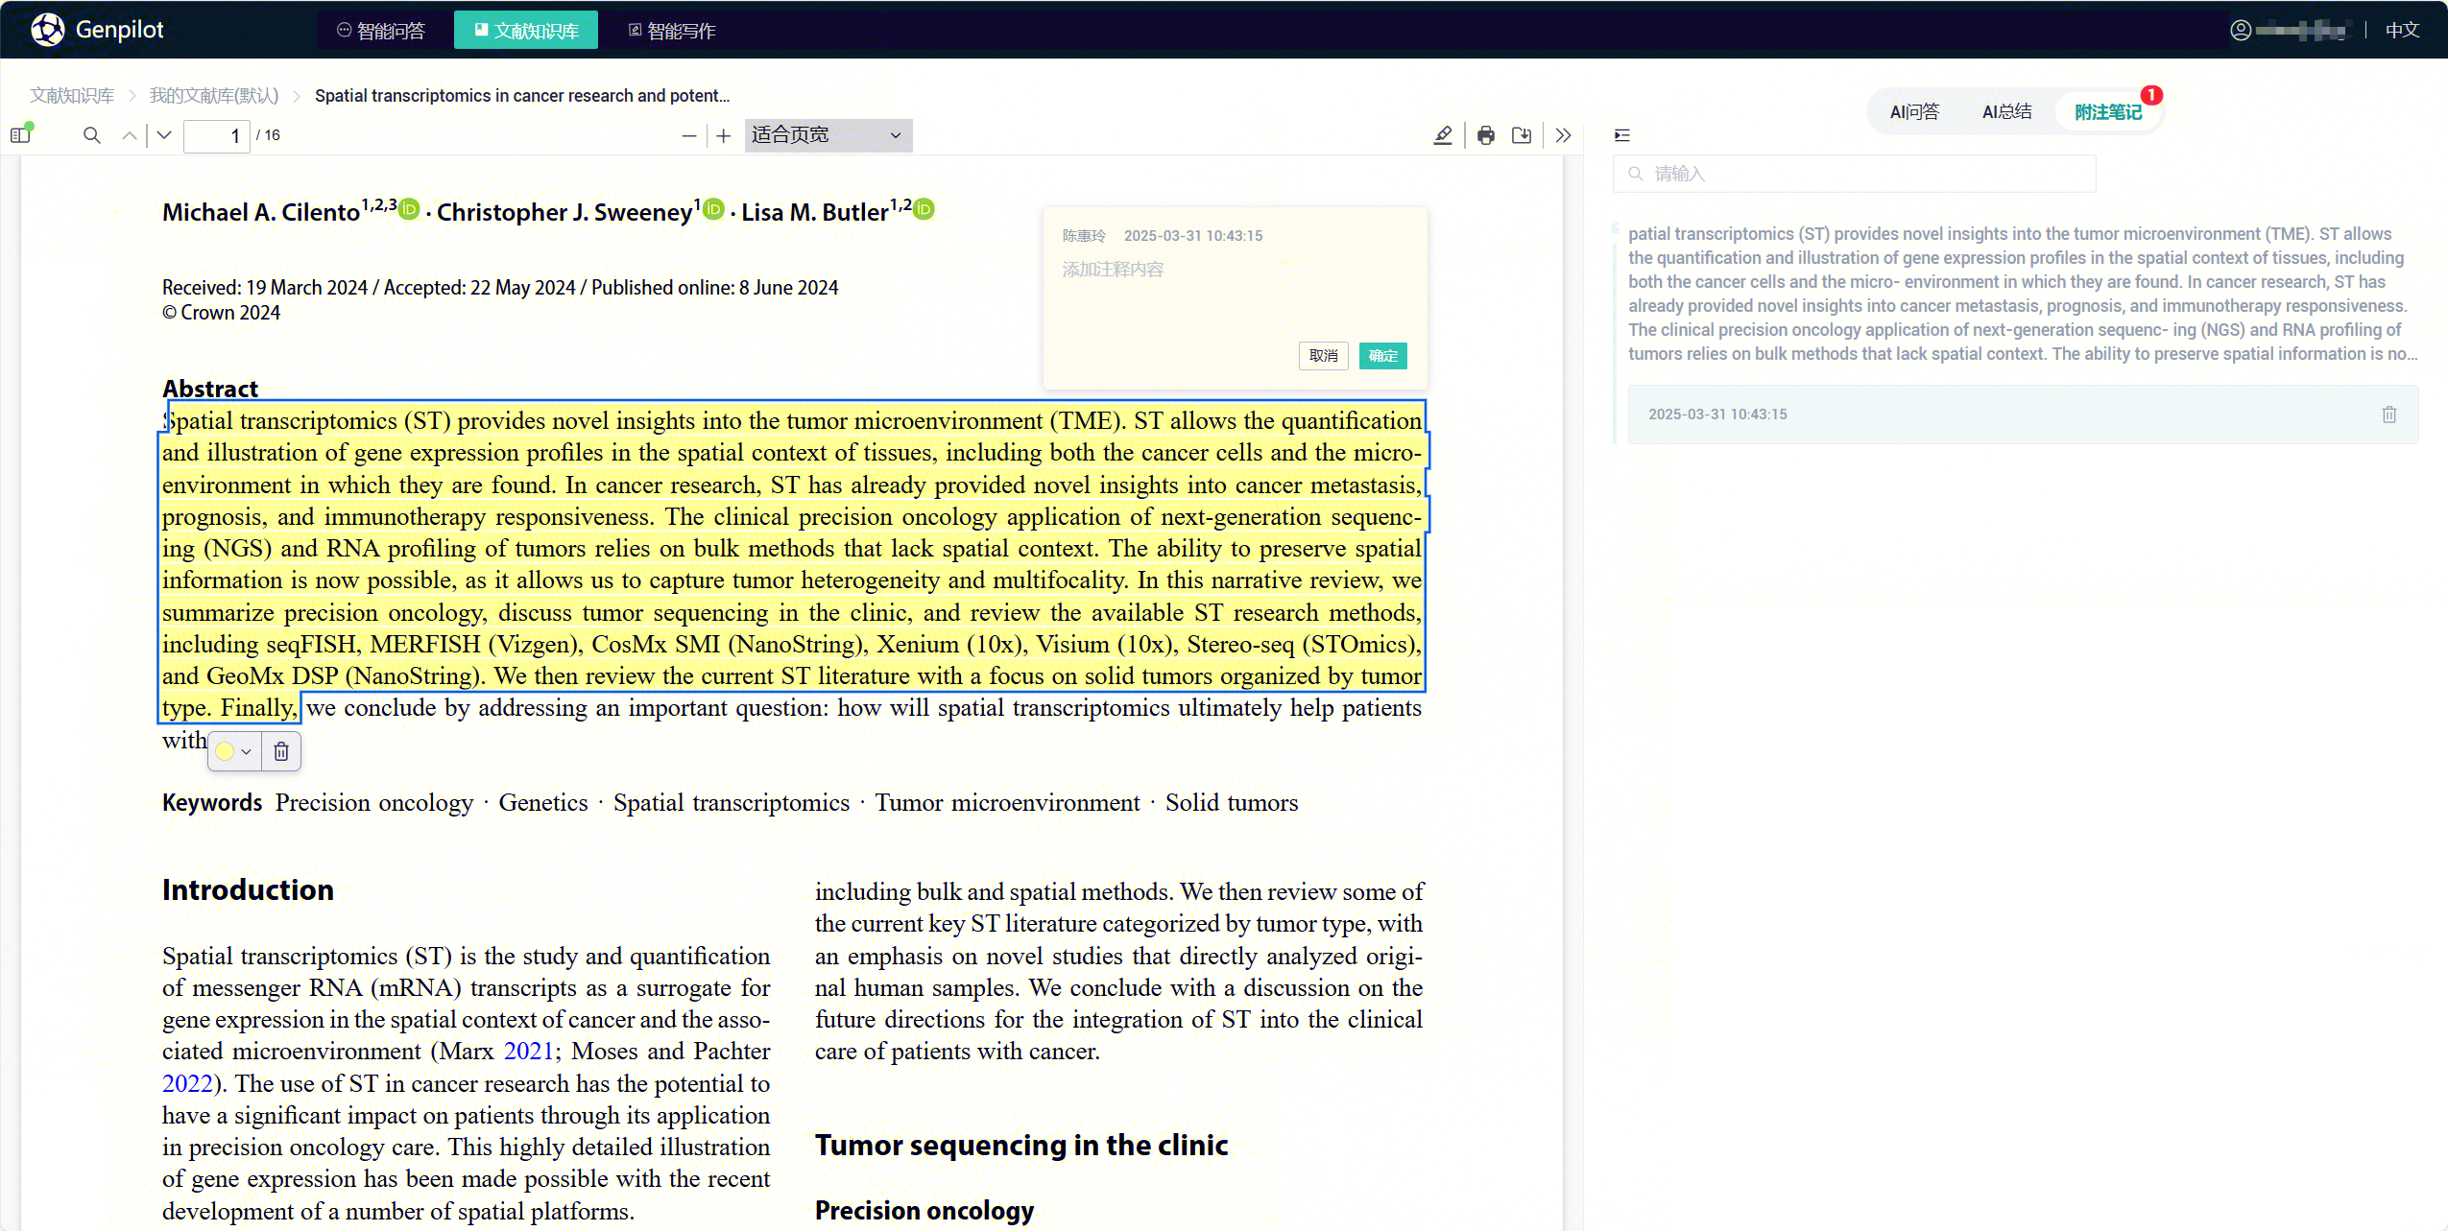Follow the Marx 2021 citation link
The height and width of the screenshot is (1231, 2448).
[x=529, y=1052]
